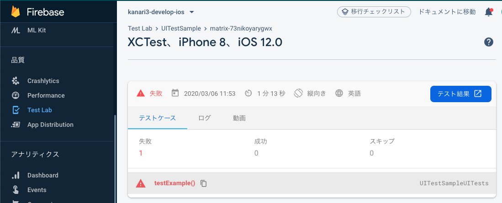Click the Events hand icon
The image size is (502, 203).
click(x=16, y=190)
